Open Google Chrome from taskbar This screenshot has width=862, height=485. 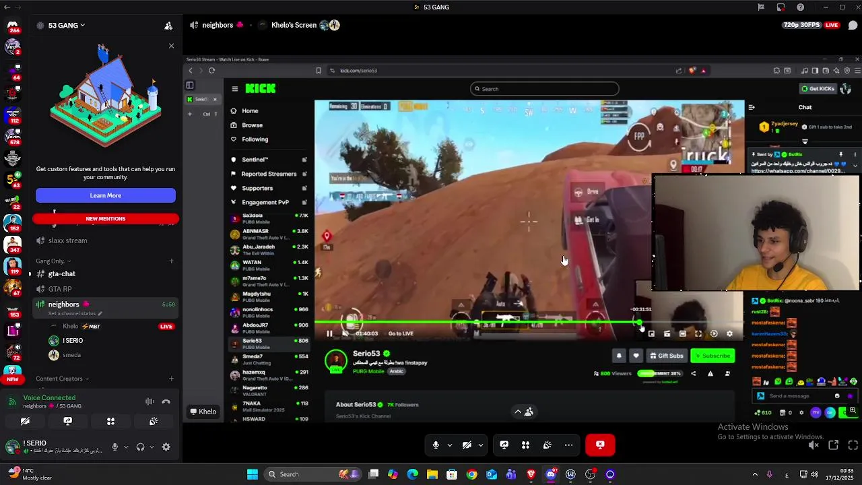471,475
